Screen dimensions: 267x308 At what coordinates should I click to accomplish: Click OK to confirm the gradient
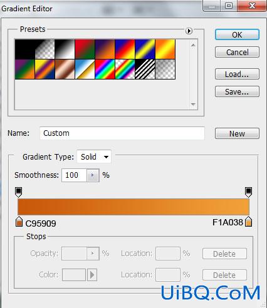pyautogui.click(x=237, y=34)
